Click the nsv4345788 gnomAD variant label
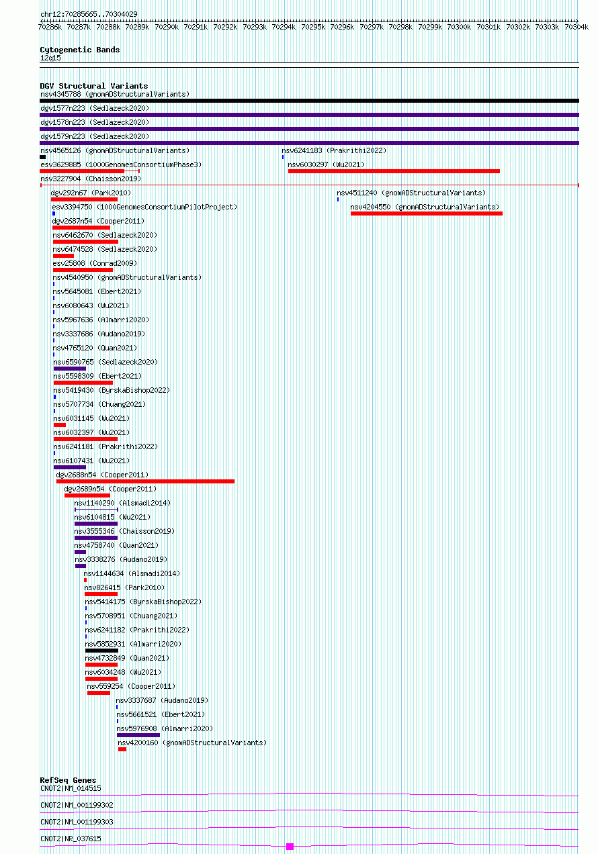This screenshot has height=854, width=598. pos(115,94)
